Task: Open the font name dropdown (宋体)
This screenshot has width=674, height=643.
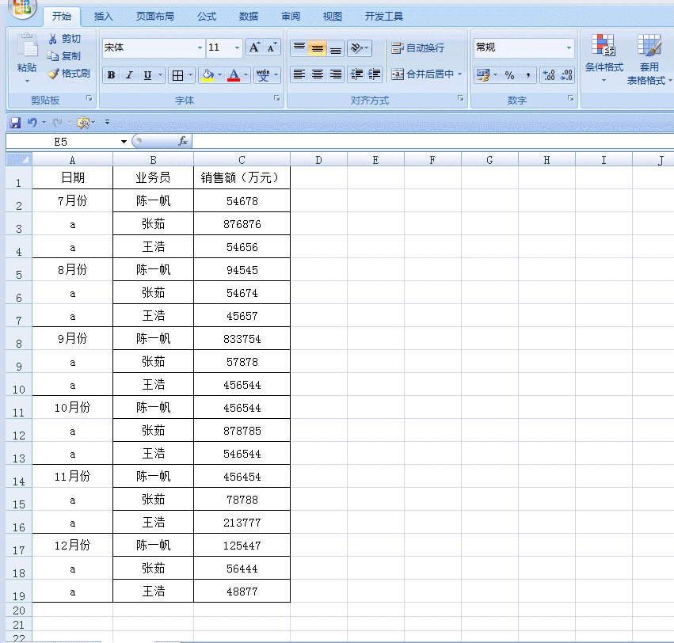Action: [200, 48]
